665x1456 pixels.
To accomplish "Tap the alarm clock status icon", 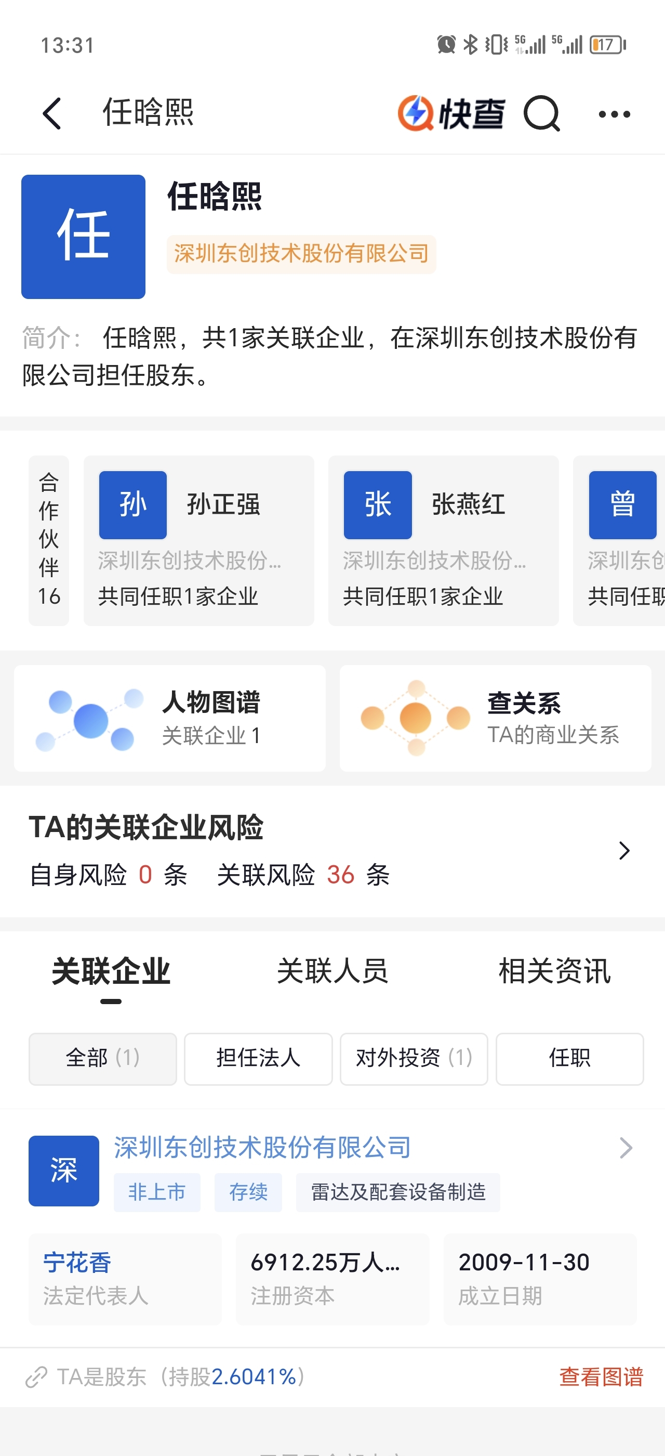I will (x=446, y=45).
